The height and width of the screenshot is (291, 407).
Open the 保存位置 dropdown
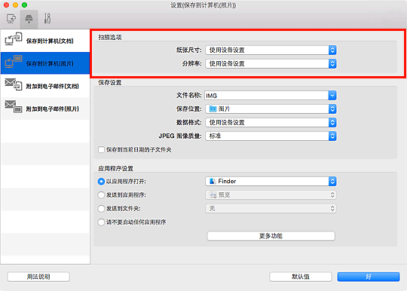coord(271,109)
